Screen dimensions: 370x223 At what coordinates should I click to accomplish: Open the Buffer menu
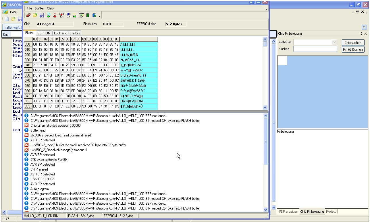point(40,9)
